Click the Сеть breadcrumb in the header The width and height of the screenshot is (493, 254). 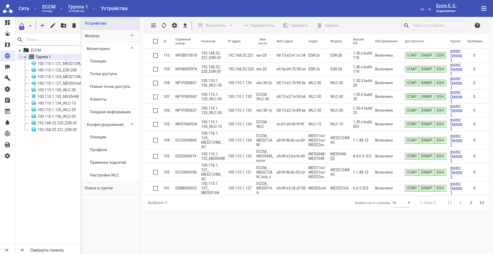click(x=24, y=8)
